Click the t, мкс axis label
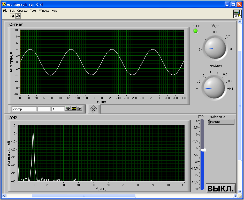Screen dimensions: 244x200 click(102, 102)
